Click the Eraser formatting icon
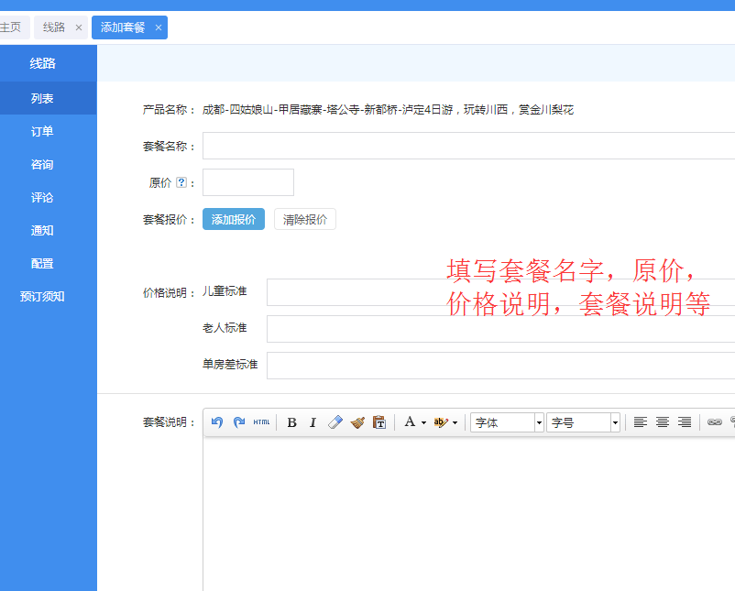 (335, 422)
